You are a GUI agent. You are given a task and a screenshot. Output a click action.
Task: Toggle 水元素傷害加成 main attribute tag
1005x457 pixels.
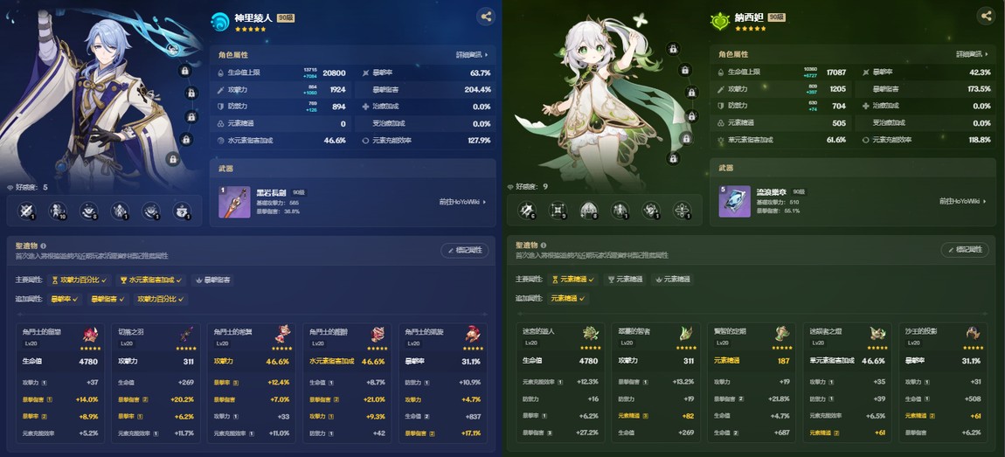pyautogui.click(x=151, y=280)
